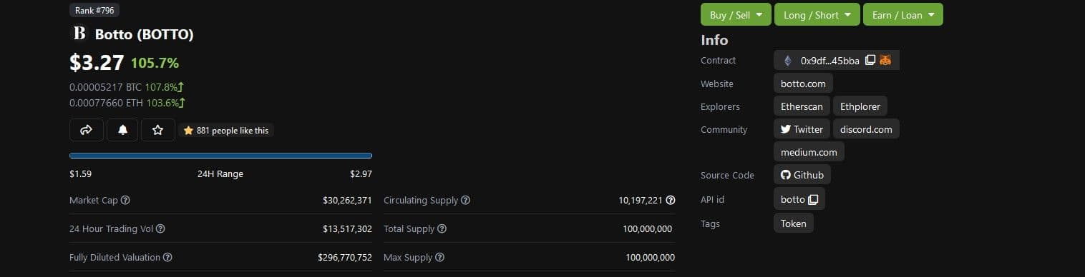Click the MetaMask fox icon
Image resolution: width=1085 pixels, height=277 pixels.
pyautogui.click(x=885, y=61)
